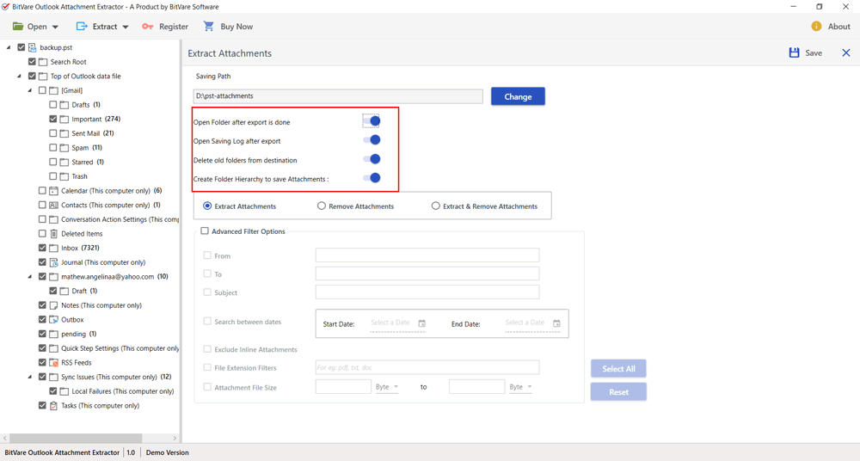Open the Extract dropdown menu
Screen dimensions: 860x461
click(103, 27)
